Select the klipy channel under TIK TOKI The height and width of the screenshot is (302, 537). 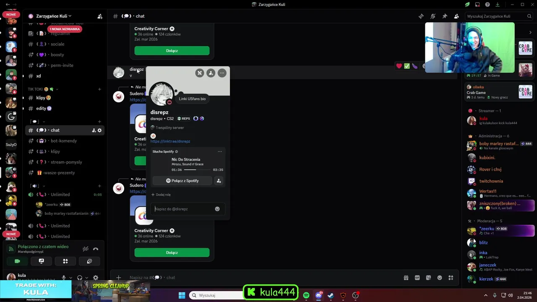point(65,98)
